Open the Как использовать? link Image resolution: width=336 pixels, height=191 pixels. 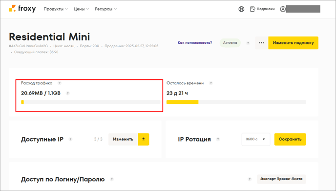point(195,43)
